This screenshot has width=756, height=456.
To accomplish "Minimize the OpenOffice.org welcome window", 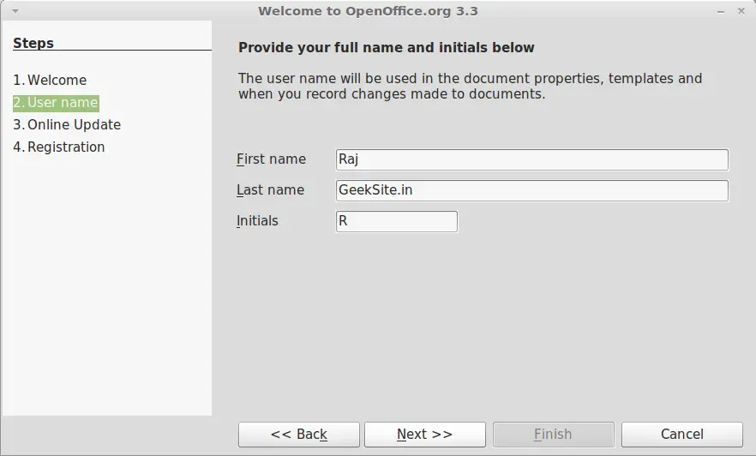I will pyautogui.click(x=721, y=11).
